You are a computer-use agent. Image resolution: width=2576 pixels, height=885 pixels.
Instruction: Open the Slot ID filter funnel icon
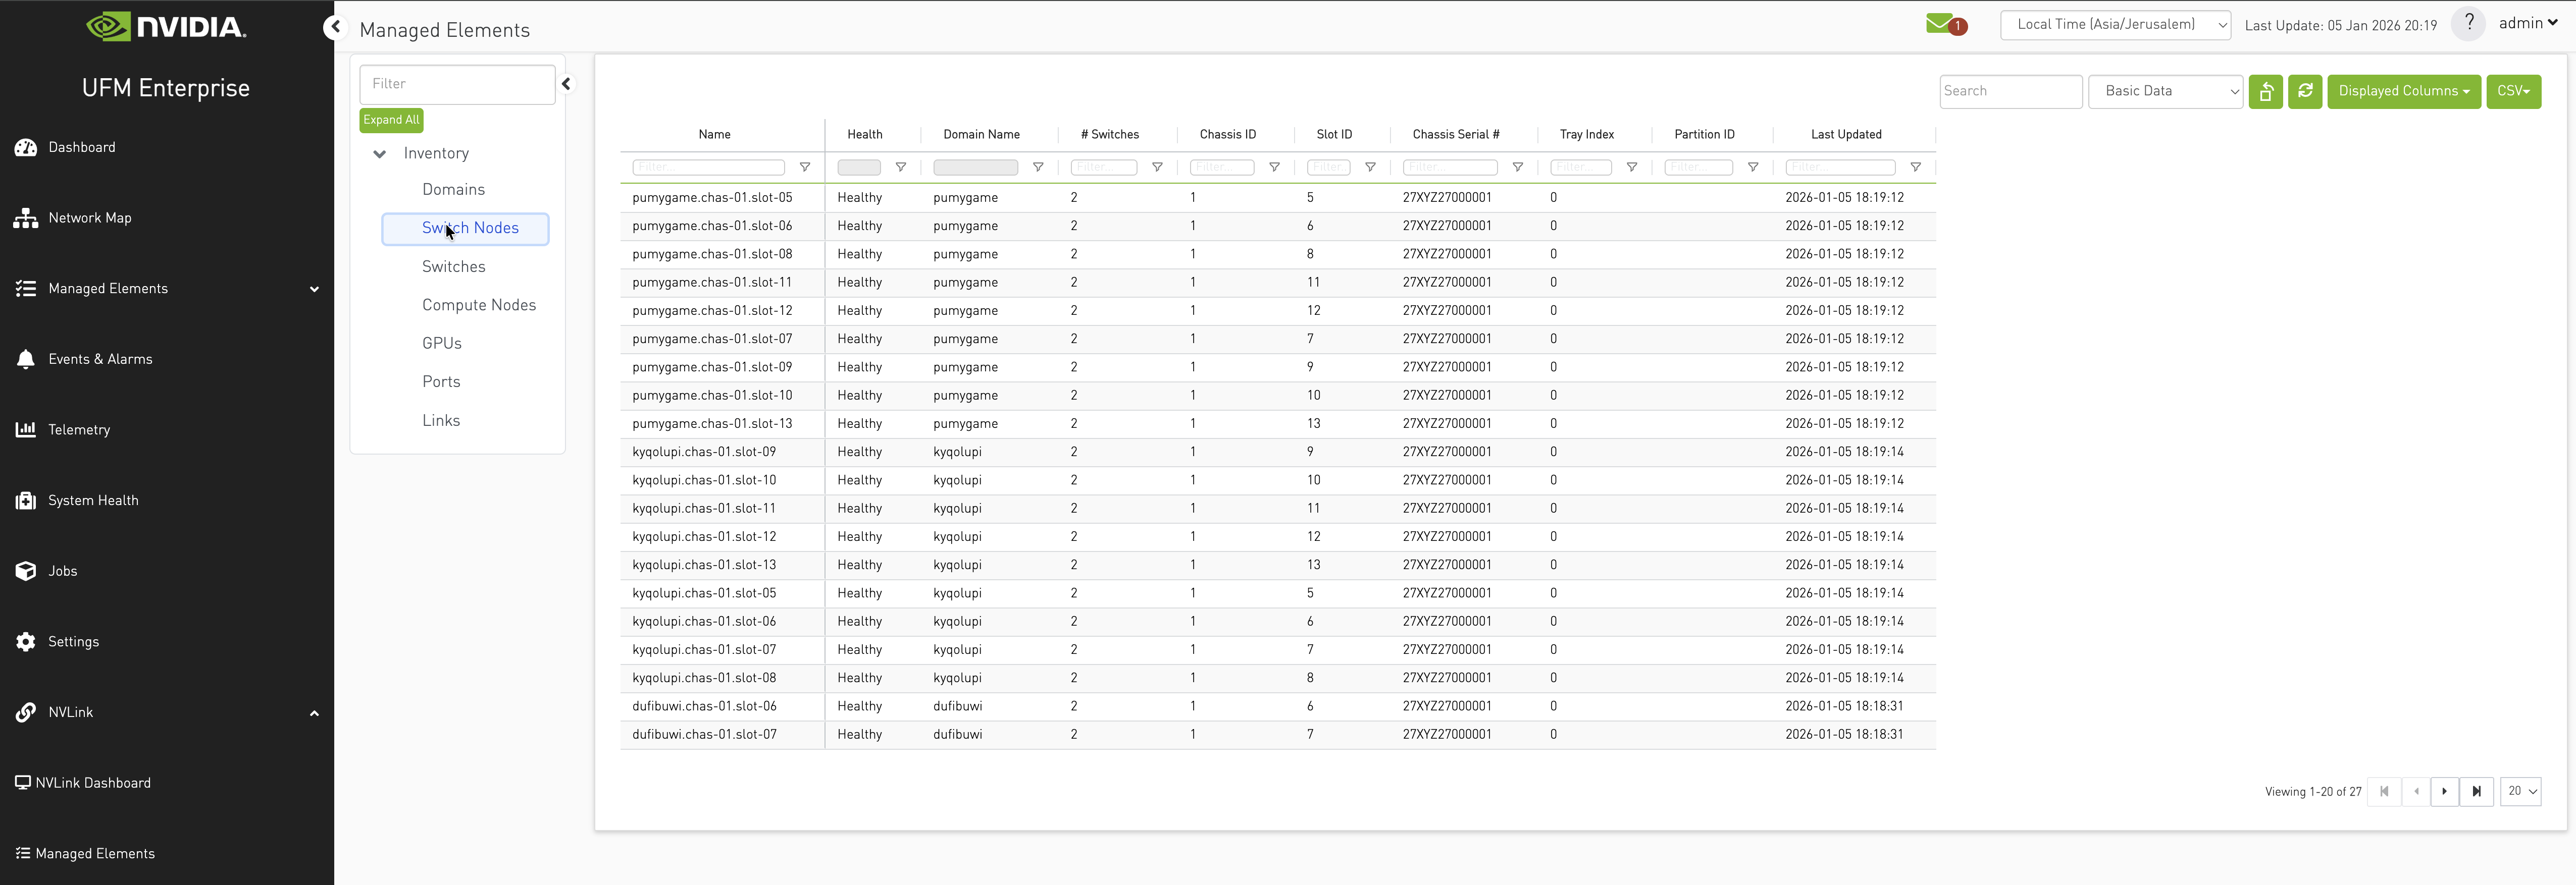(1371, 167)
